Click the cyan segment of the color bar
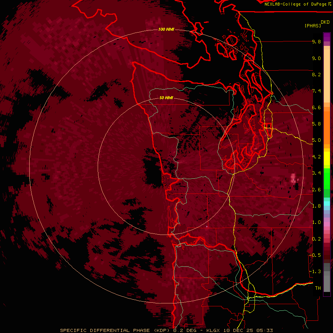 tap(327, 203)
